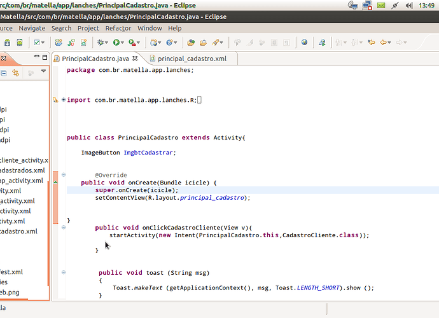This screenshot has width=439, height=318.
Task: Click the Collapse All icon in explorer
Action: click(x=3, y=73)
